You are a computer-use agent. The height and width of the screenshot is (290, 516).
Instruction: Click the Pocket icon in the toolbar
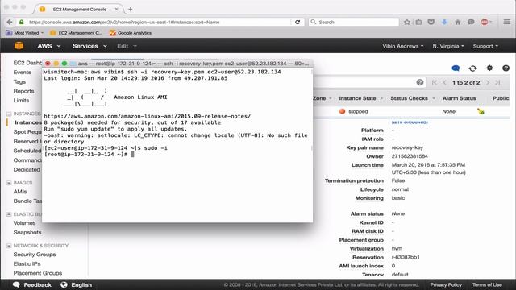pos(431,22)
